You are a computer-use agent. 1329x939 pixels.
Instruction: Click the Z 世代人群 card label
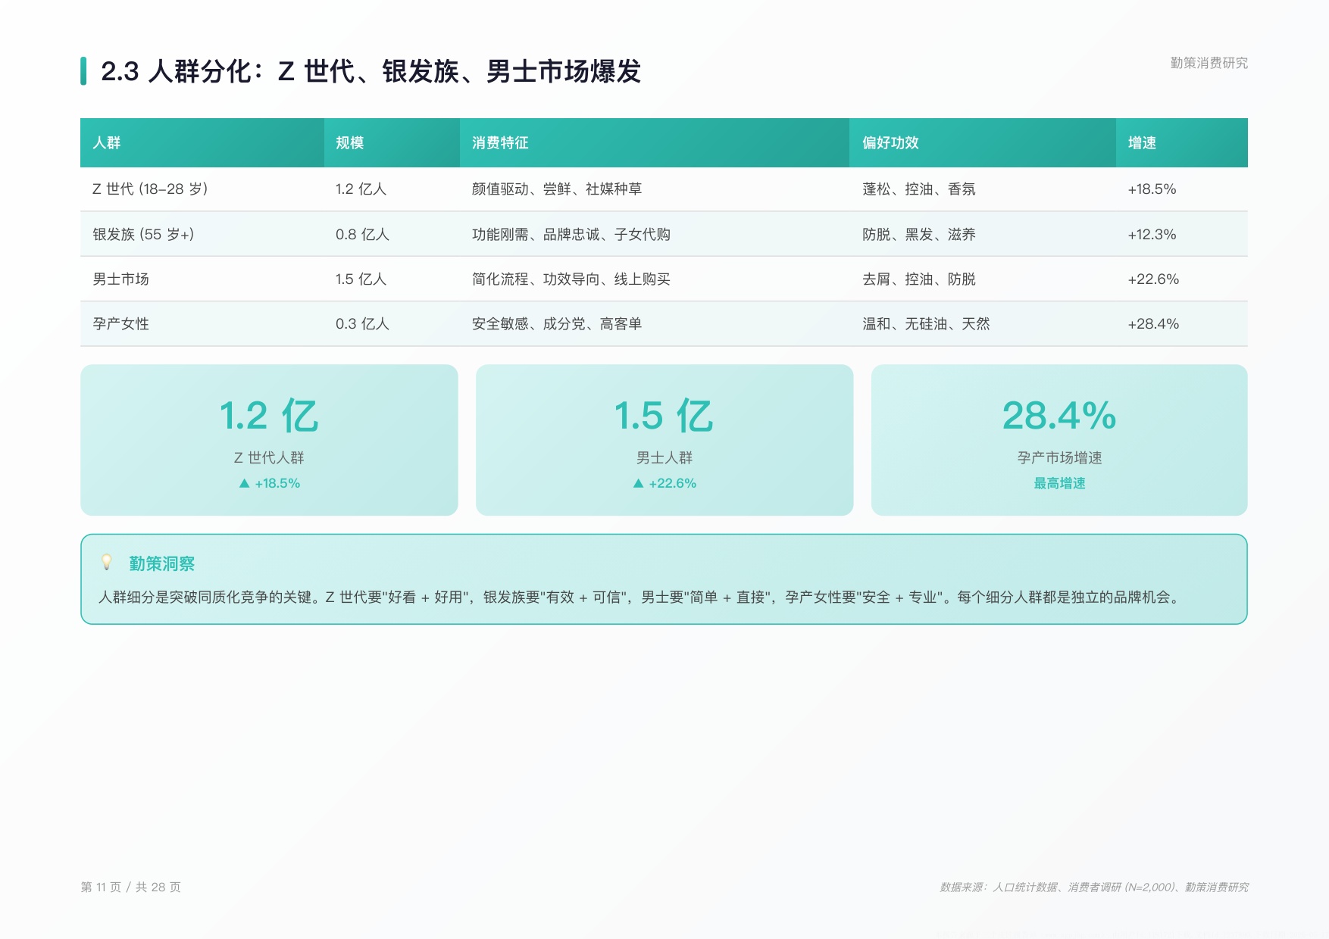pyautogui.click(x=269, y=458)
